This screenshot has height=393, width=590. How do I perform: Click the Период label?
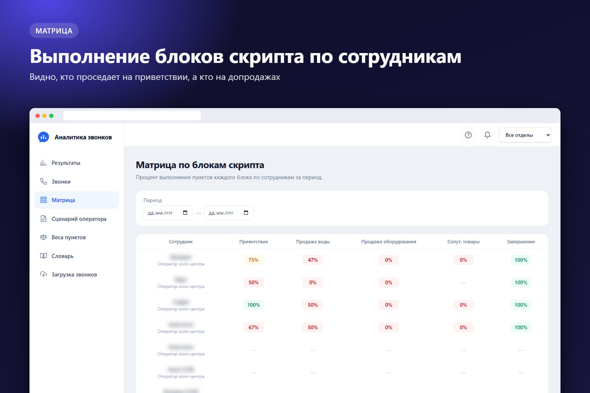point(152,200)
